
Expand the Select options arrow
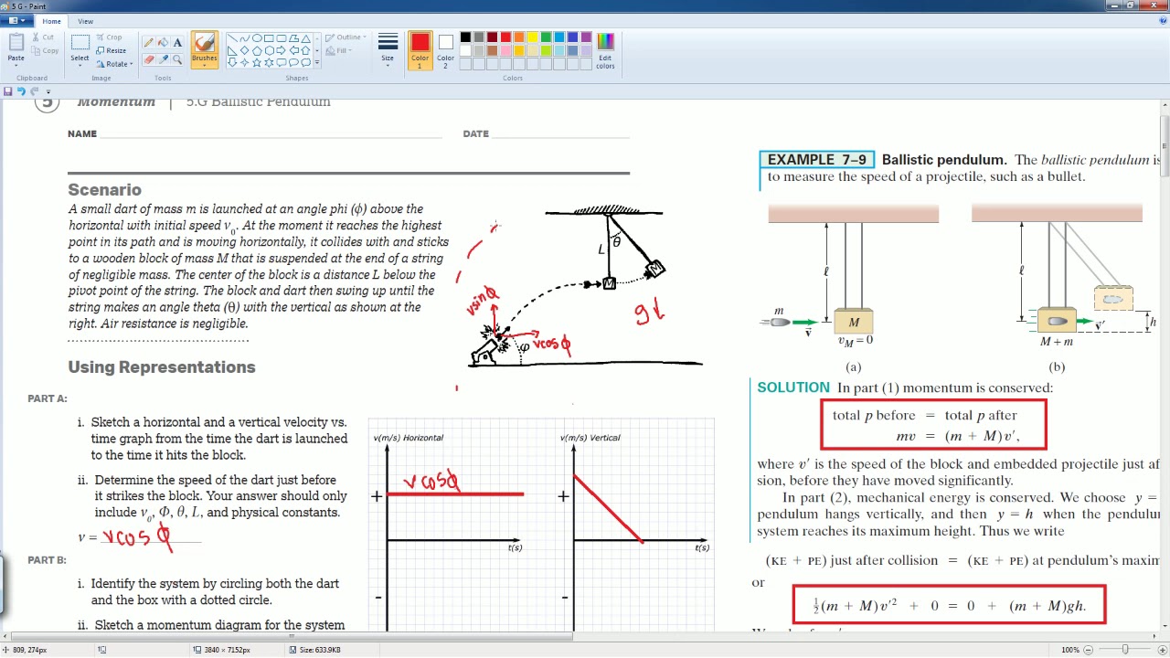[x=80, y=66]
